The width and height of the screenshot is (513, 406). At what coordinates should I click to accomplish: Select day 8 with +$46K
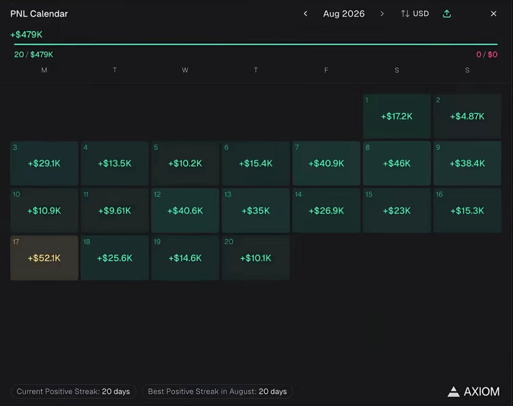(397, 164)
